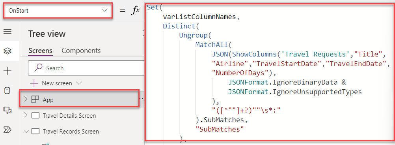
Task: Click the fx formula icon
Action: 135,10
